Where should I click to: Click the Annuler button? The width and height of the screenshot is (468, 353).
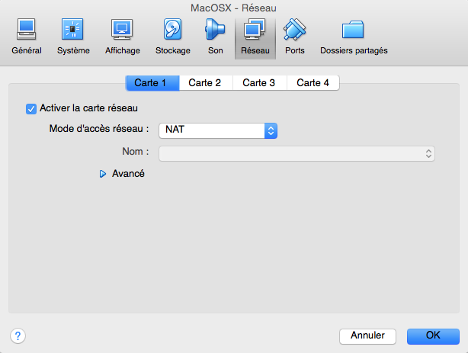(x=367, y=336)
